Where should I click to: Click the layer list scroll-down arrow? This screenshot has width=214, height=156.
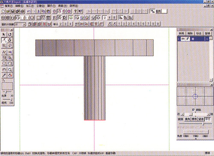211,80
